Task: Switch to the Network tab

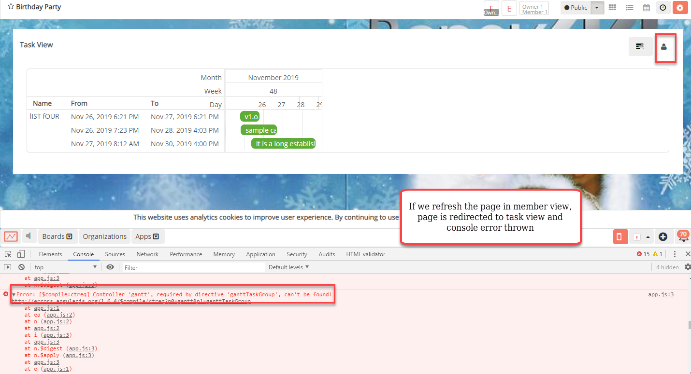Action: [147, 254]
